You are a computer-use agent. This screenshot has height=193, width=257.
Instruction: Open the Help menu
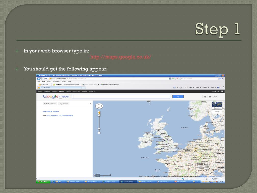tap(70, 82)
